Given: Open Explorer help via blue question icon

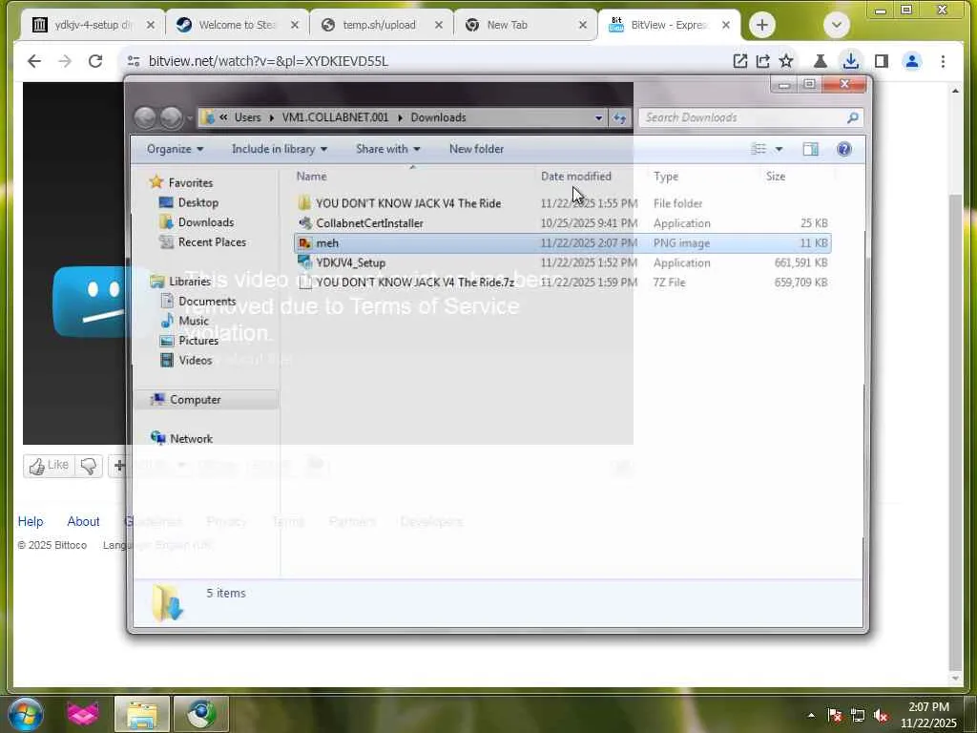Looking at the screenshot, I should tap(843, 149).
